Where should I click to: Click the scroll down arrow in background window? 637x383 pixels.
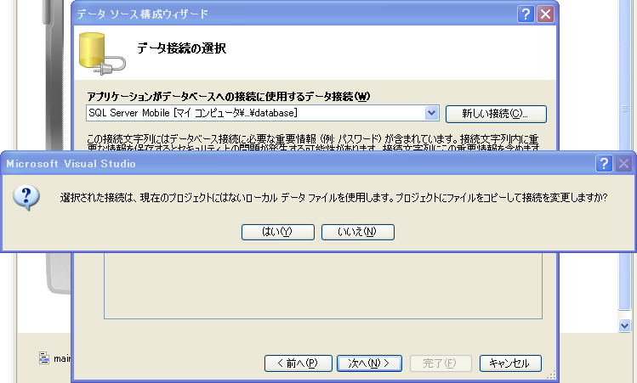[x=624, y=325]
